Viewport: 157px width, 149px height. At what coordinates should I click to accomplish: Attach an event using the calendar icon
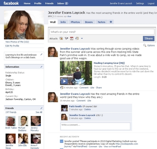click(72, 39)
